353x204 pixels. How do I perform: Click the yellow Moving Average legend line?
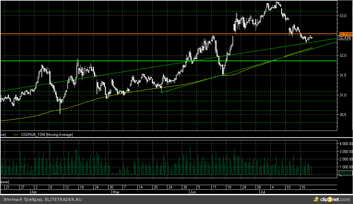coord(15,135)
